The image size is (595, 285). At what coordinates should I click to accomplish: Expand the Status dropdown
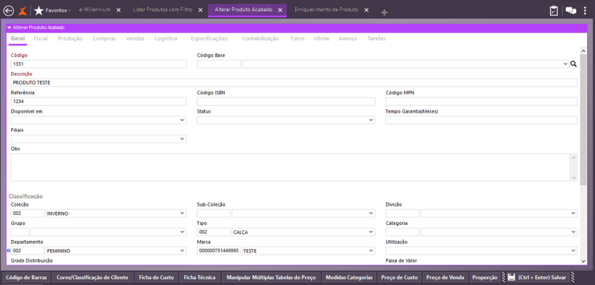(x=372, y=120)
